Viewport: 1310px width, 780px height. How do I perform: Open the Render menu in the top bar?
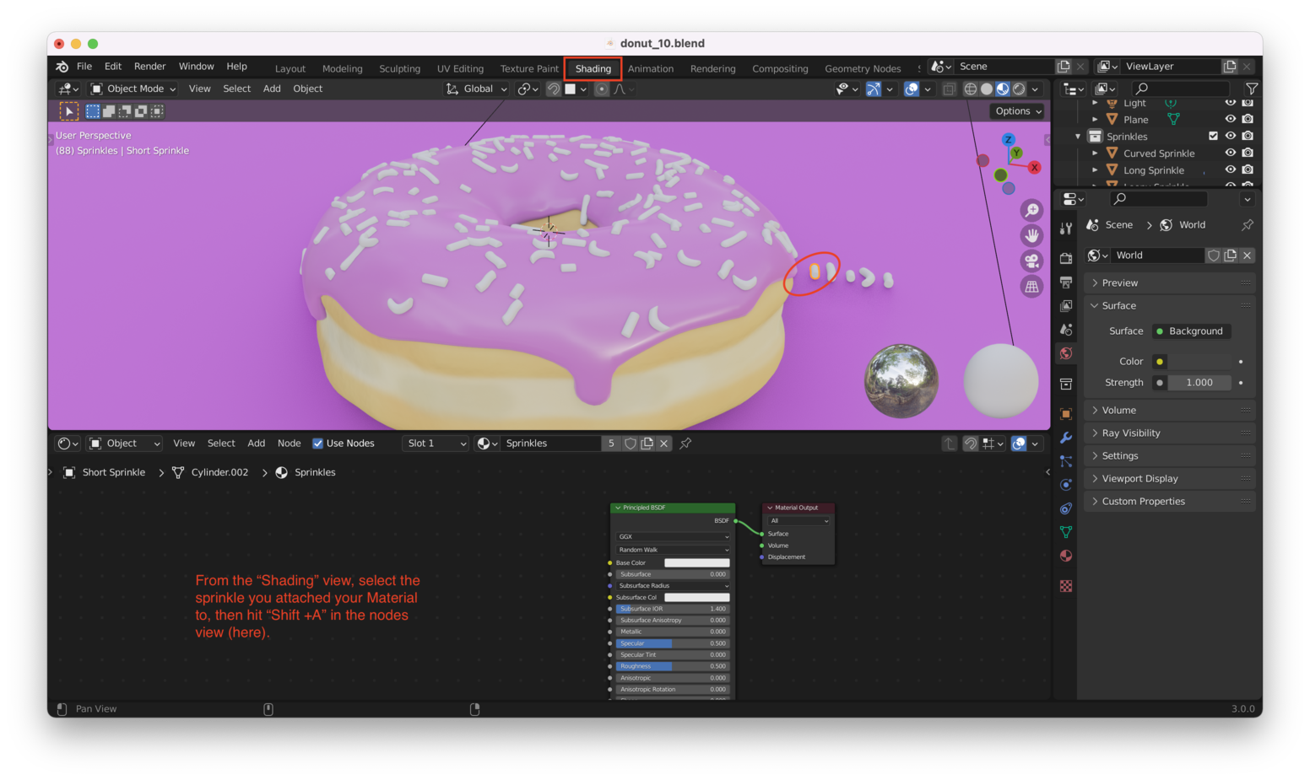tap(149, 66)
